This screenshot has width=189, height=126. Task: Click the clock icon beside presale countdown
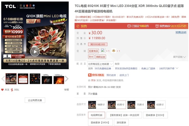tap(157, 26)
